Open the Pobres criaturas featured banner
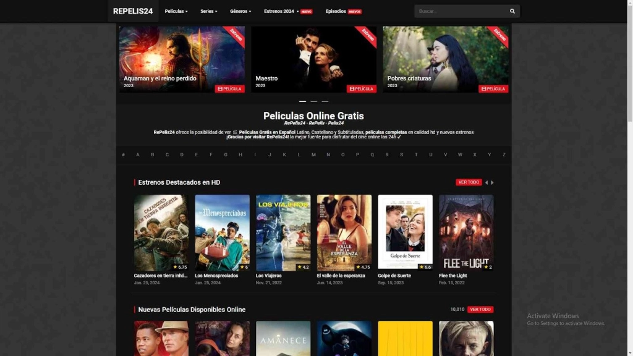Image resolution: width=633 pixels, height=356 pixels. tap(446, 59)
